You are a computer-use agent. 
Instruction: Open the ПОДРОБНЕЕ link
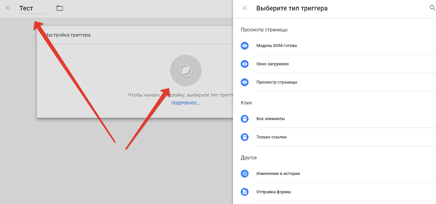(x=185, y=103)
